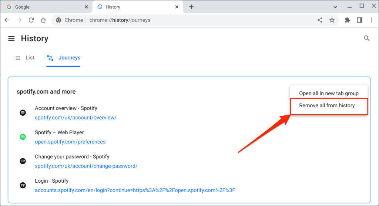Viewport: 379px width, 206px height.
Task: Maximize the Chrome window
Action: (x=362, y=6)
